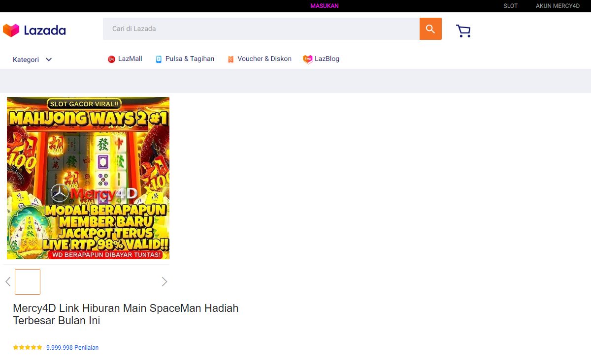
Task: Open the LazMall link
Action: tap(130, 59)
